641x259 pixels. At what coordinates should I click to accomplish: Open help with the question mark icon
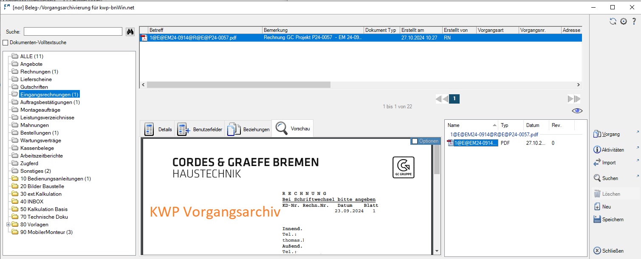pyautogui.click(x=634, y=21)
